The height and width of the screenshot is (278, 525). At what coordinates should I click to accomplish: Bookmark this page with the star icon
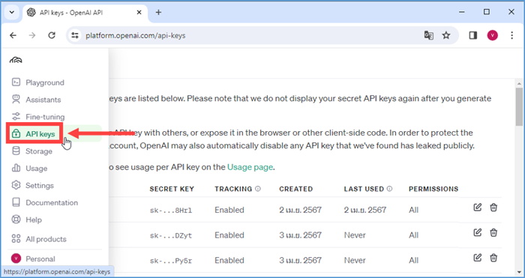point(446,35)
